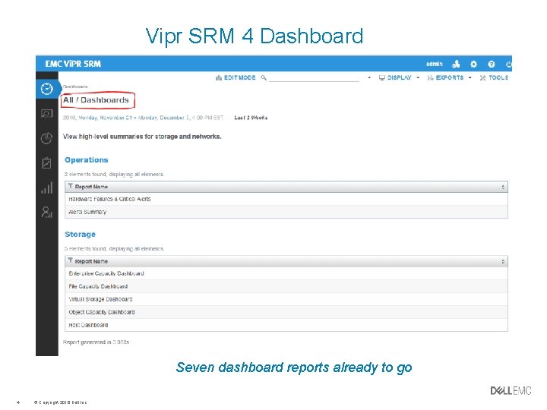547x410 pixels.
Task: Click the filter icon in Storage Report Name header
Action: [x=70, y=260]
